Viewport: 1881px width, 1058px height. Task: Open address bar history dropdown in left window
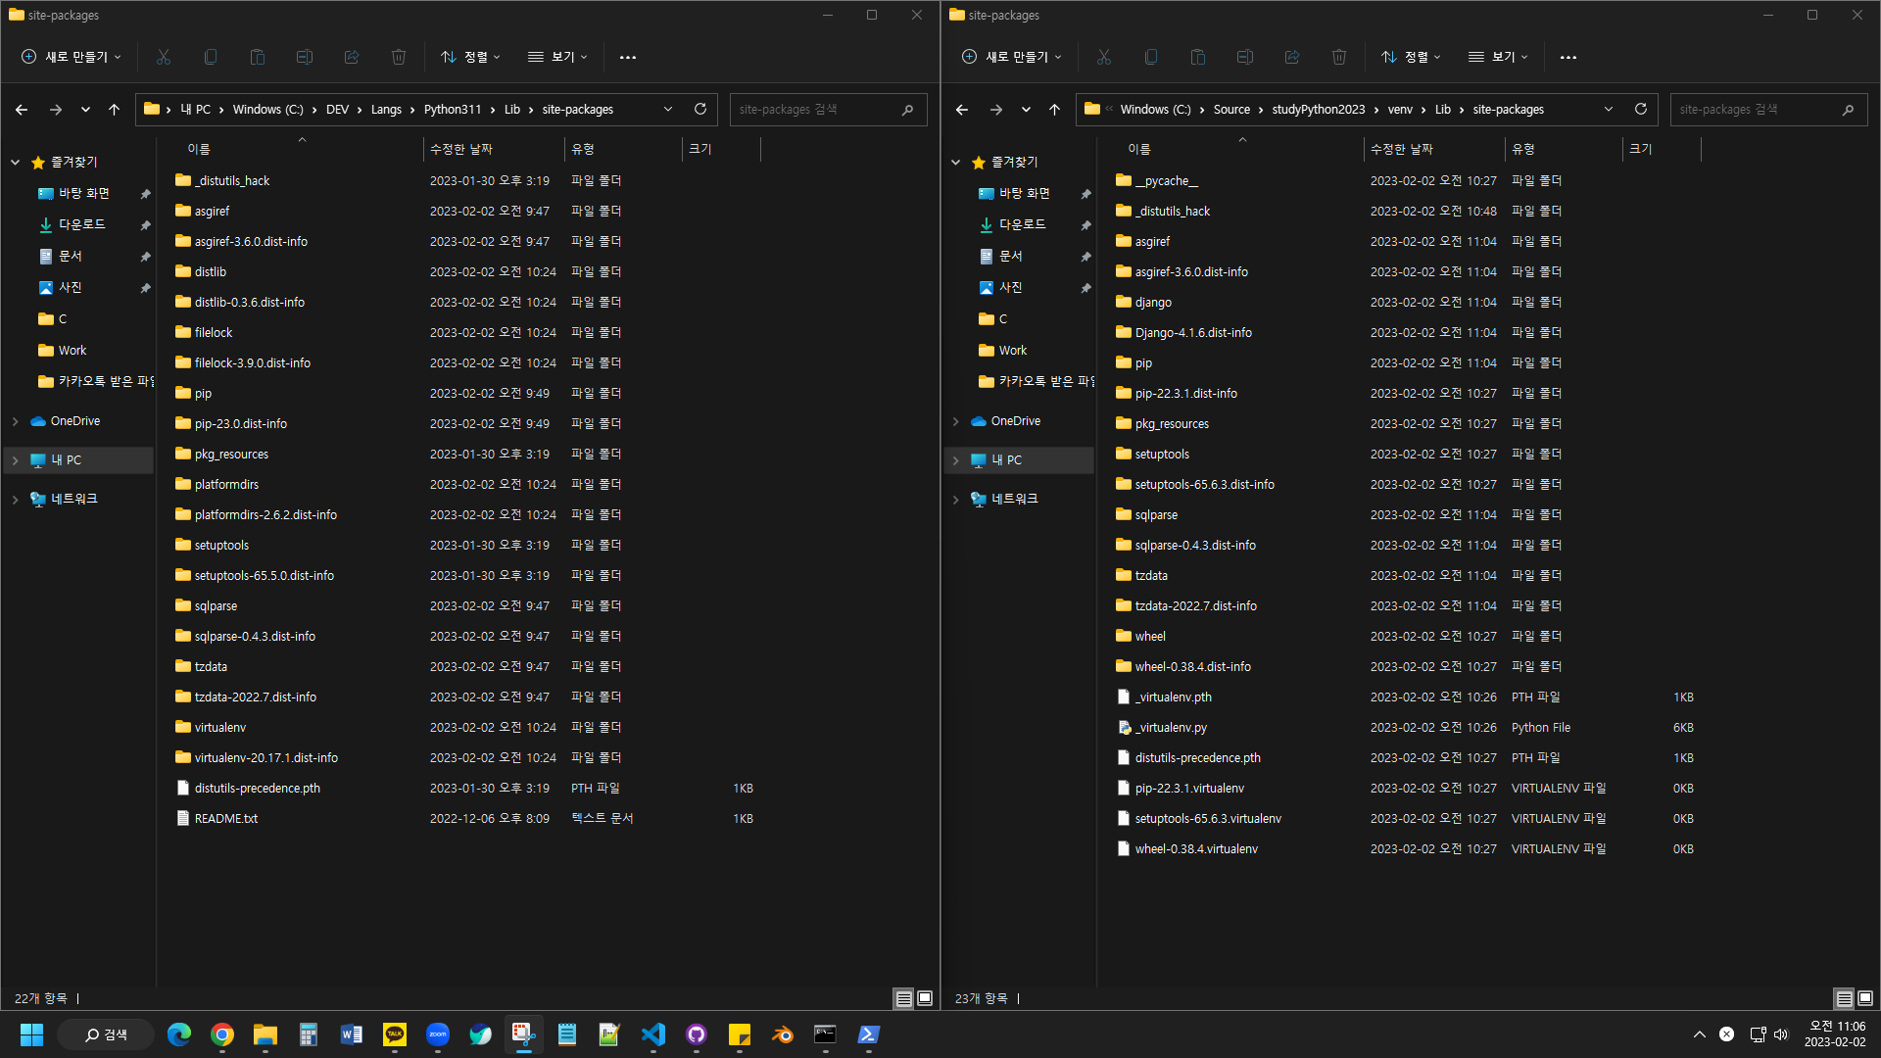pos(668,109)
